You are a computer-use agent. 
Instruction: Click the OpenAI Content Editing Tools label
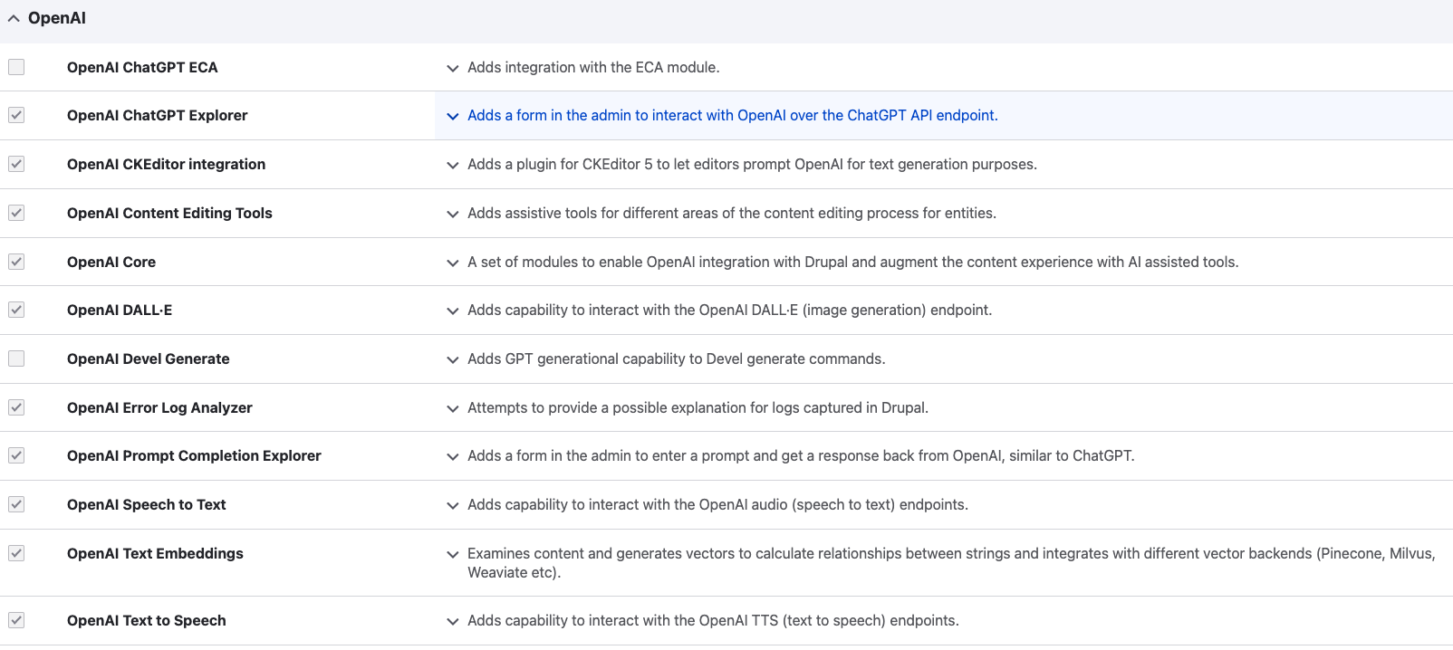[169, 213]
